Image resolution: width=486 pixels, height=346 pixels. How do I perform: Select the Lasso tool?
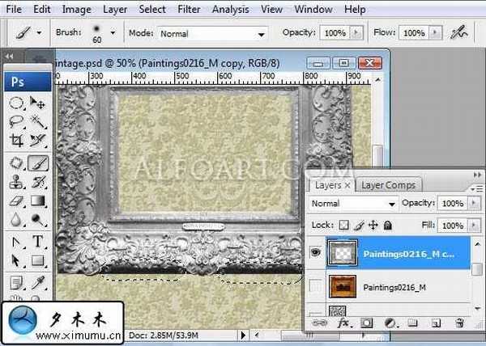click(x=16, y=121)
